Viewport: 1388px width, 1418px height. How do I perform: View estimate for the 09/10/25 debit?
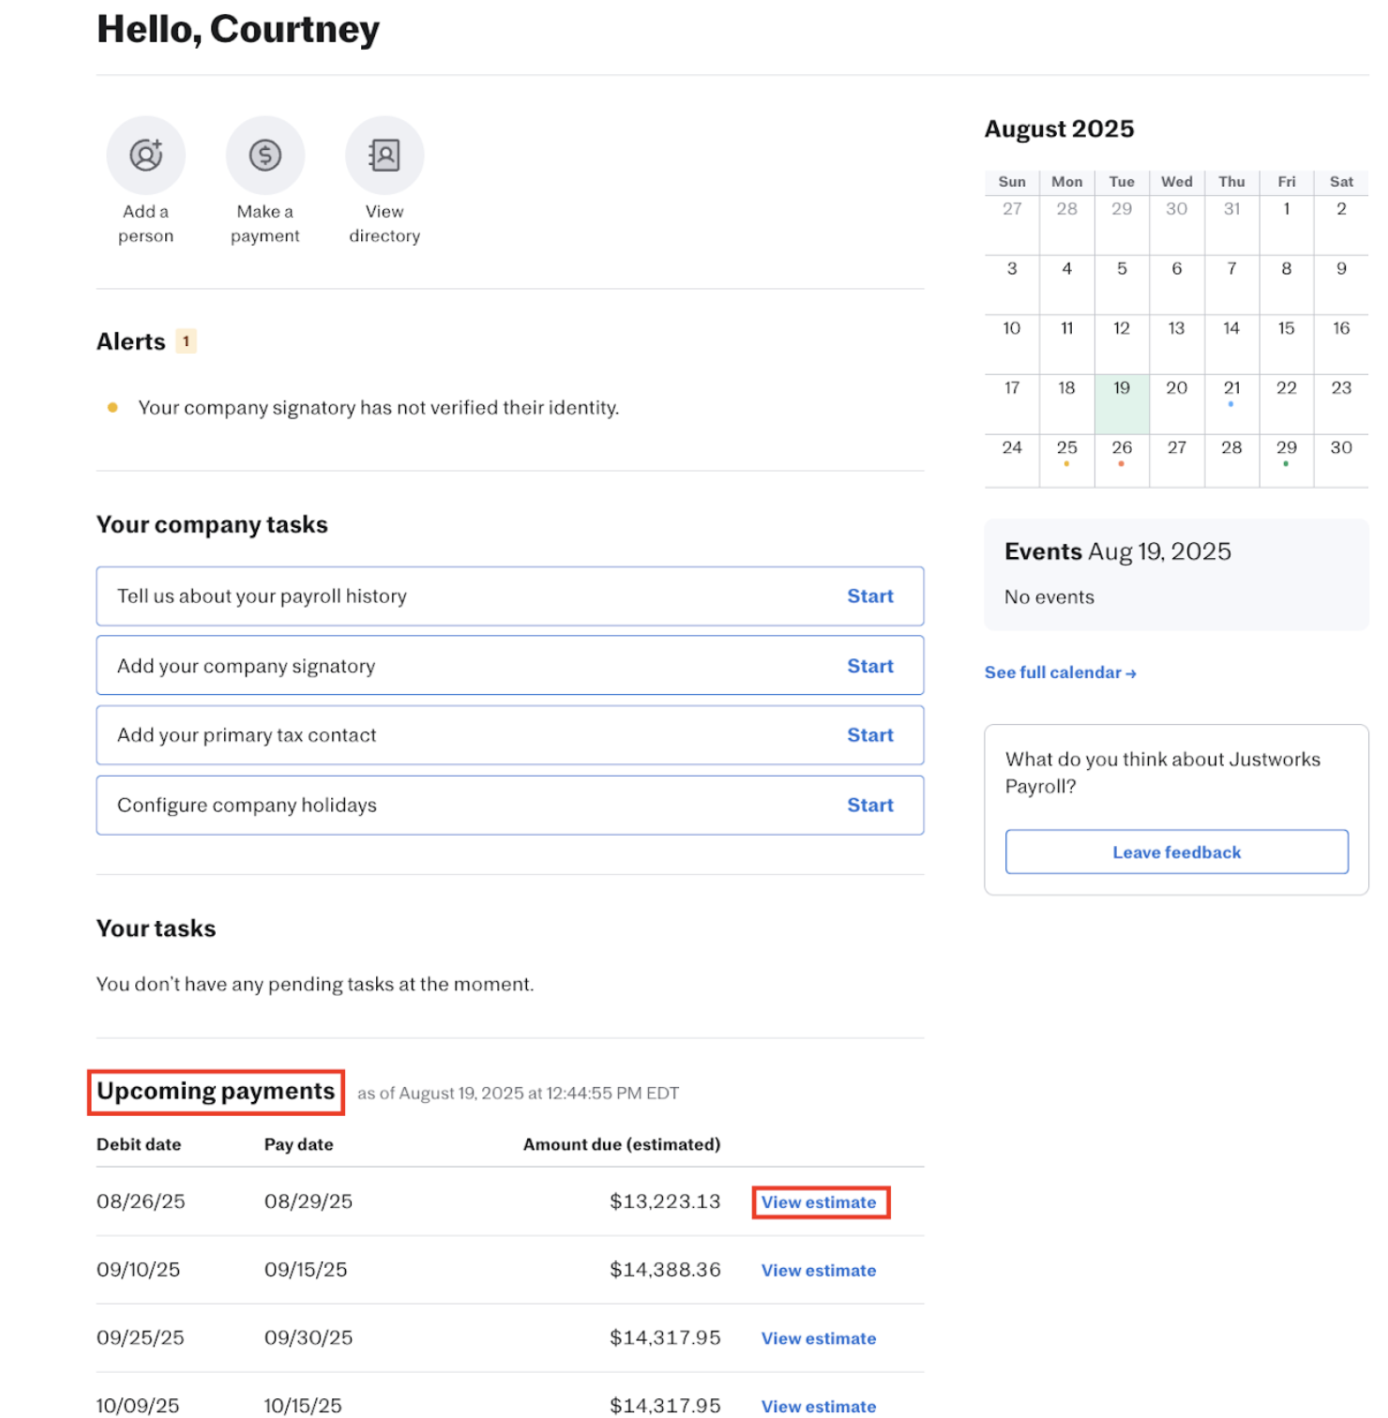point(819,1271)
